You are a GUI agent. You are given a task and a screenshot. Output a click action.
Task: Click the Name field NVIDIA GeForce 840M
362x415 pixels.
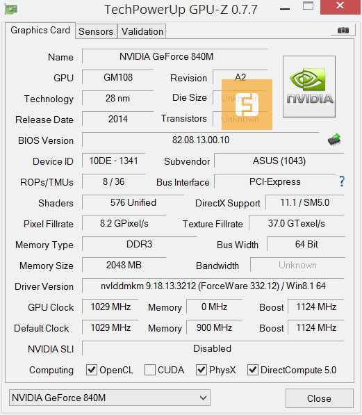[175, 56]
